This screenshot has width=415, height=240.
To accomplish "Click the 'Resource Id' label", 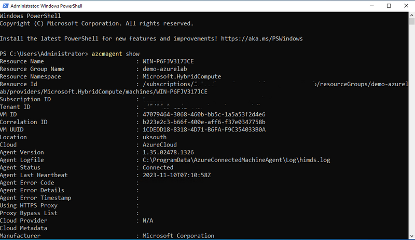I will tap(19, 84).
